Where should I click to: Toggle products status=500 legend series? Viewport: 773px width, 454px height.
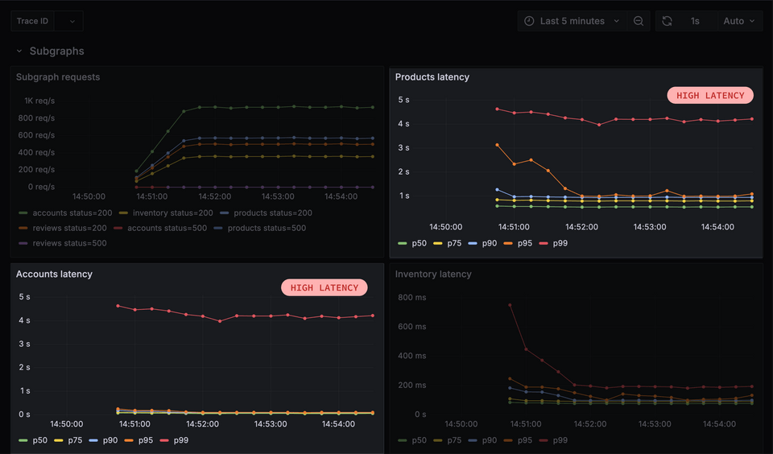(x=267, y=229)
